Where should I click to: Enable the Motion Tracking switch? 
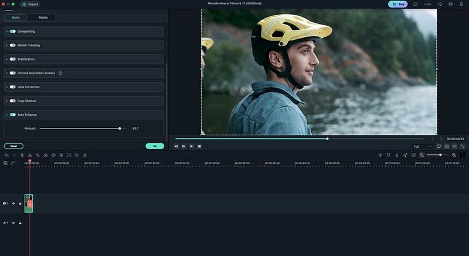pyautogui.click(x=12, y=46)
